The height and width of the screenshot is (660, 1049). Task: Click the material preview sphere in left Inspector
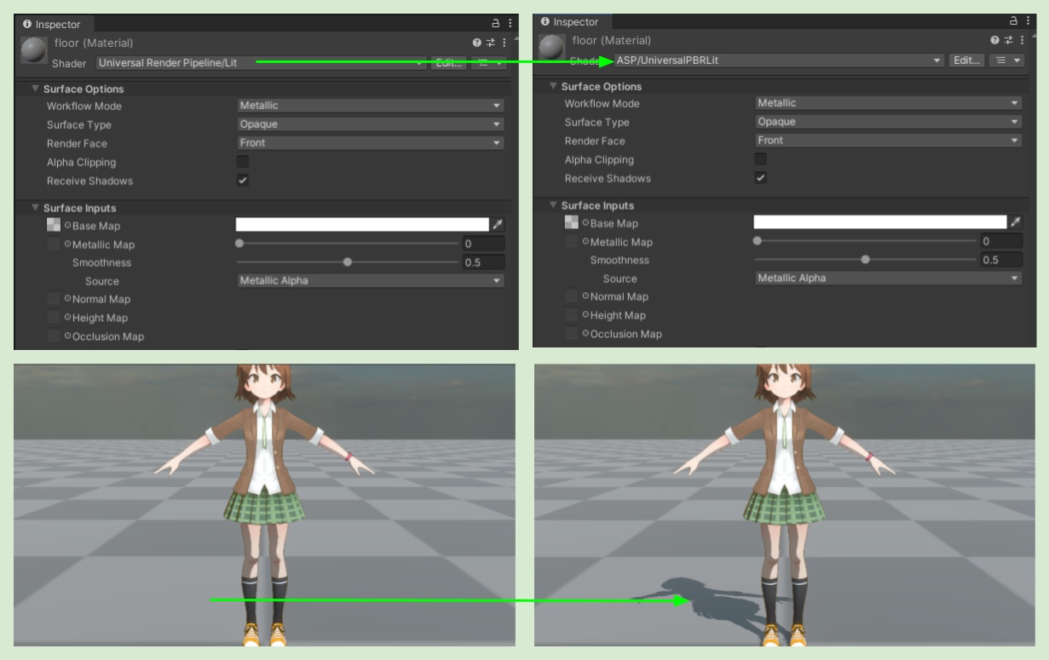pyautogui.click(x=34, y=51)
